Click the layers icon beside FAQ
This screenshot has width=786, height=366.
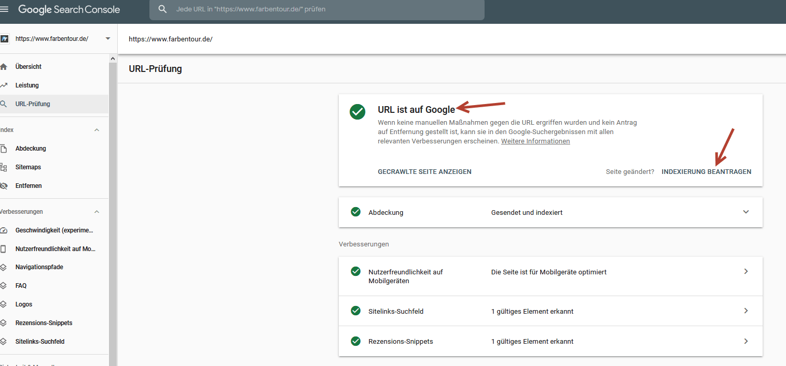click(4, 286)
